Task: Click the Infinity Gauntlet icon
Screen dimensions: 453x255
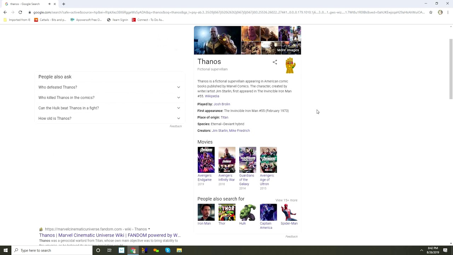Action: pos(290,66)
